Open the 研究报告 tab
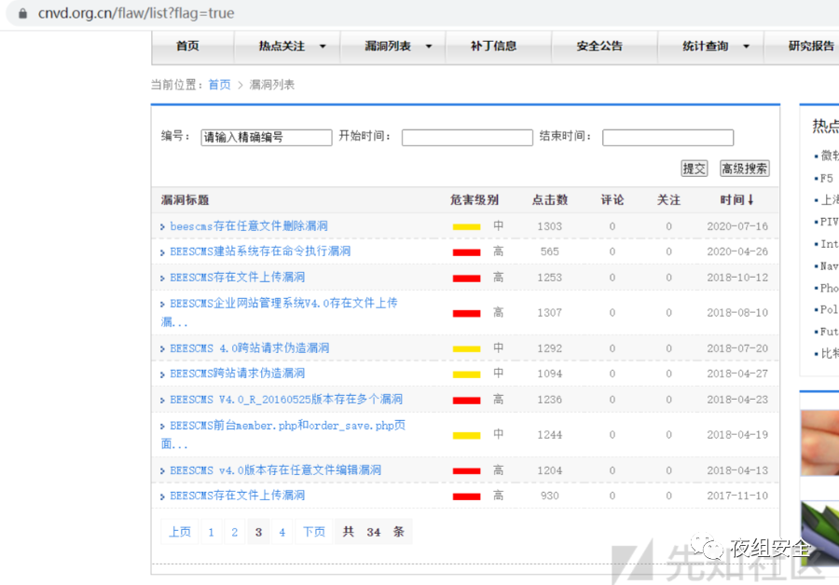Screen dimensions: 839x585 click(811, 46)
